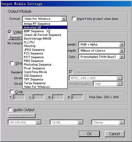The height and width of the screenshot is (142, 132).
Task: Choose JPEG Sequence format
Action: click(x=45, y=50)
